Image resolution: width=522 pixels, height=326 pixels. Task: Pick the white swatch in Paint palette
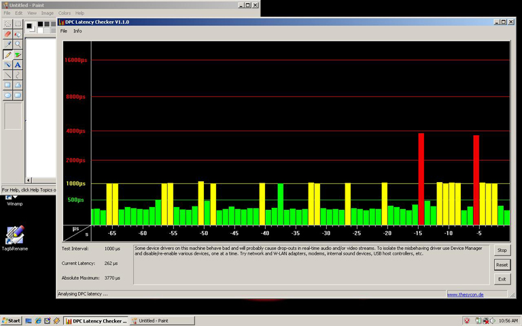click(x=41, y=31)
